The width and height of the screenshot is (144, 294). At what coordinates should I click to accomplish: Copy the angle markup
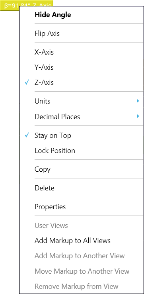tap(82, 169)
